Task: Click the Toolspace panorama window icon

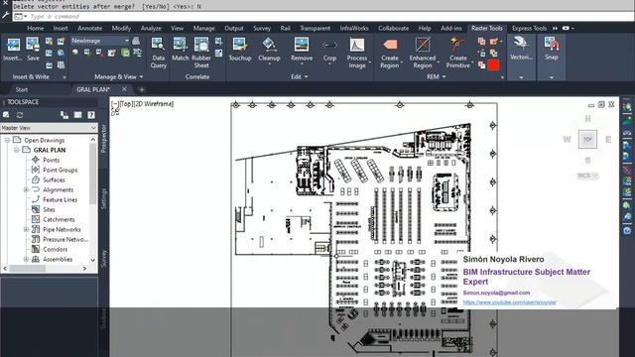Action: pyautogui.click(x=77, y=115)
